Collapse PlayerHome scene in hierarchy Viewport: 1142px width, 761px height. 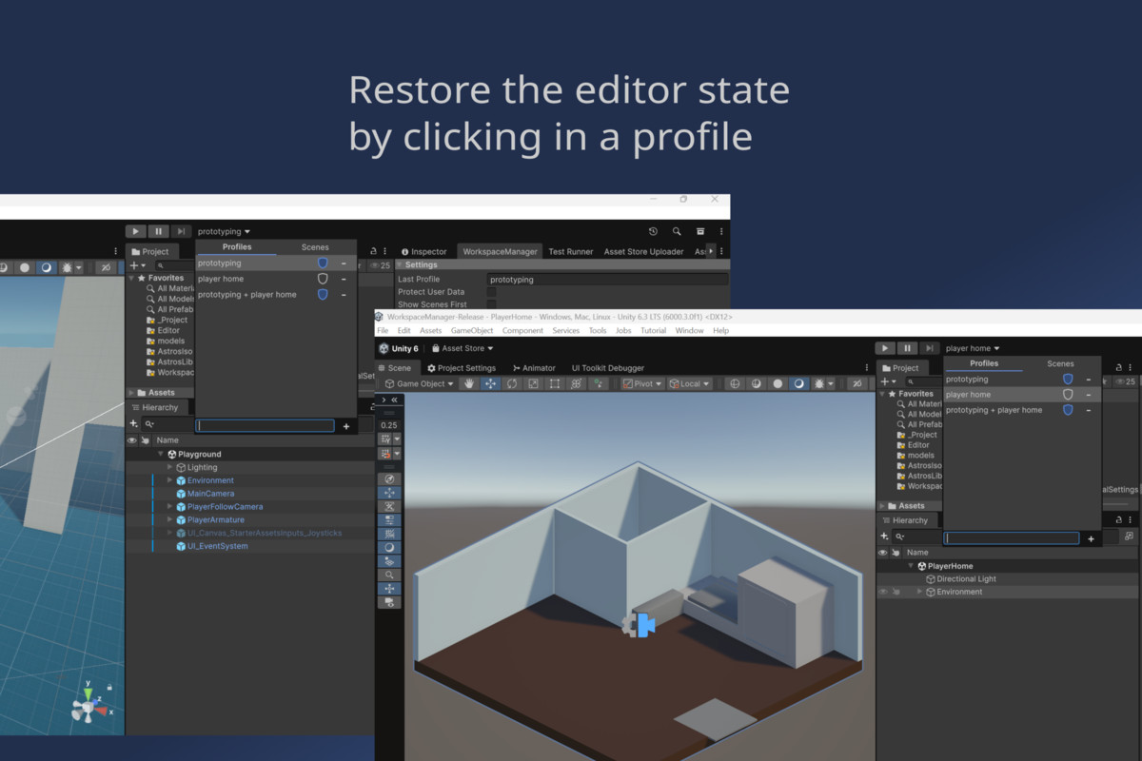click(910, 566)
